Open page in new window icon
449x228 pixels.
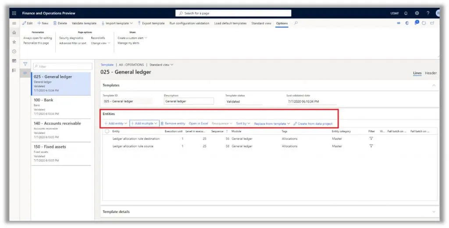pos(432,23)
